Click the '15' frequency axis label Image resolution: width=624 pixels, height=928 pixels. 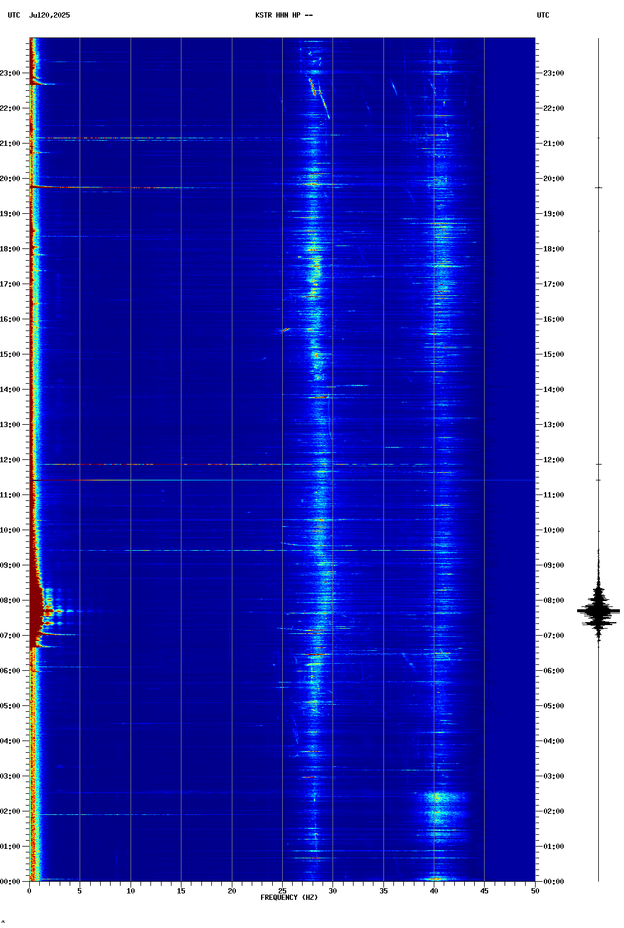pyautogui.click(x=181, y=891)
